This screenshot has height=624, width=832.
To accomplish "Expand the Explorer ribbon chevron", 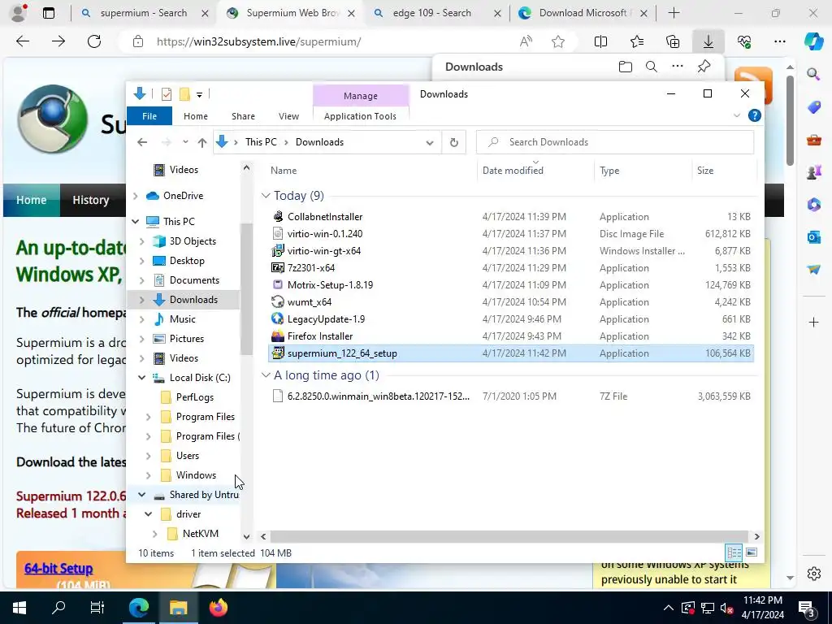I will click(x=736, y=115).
